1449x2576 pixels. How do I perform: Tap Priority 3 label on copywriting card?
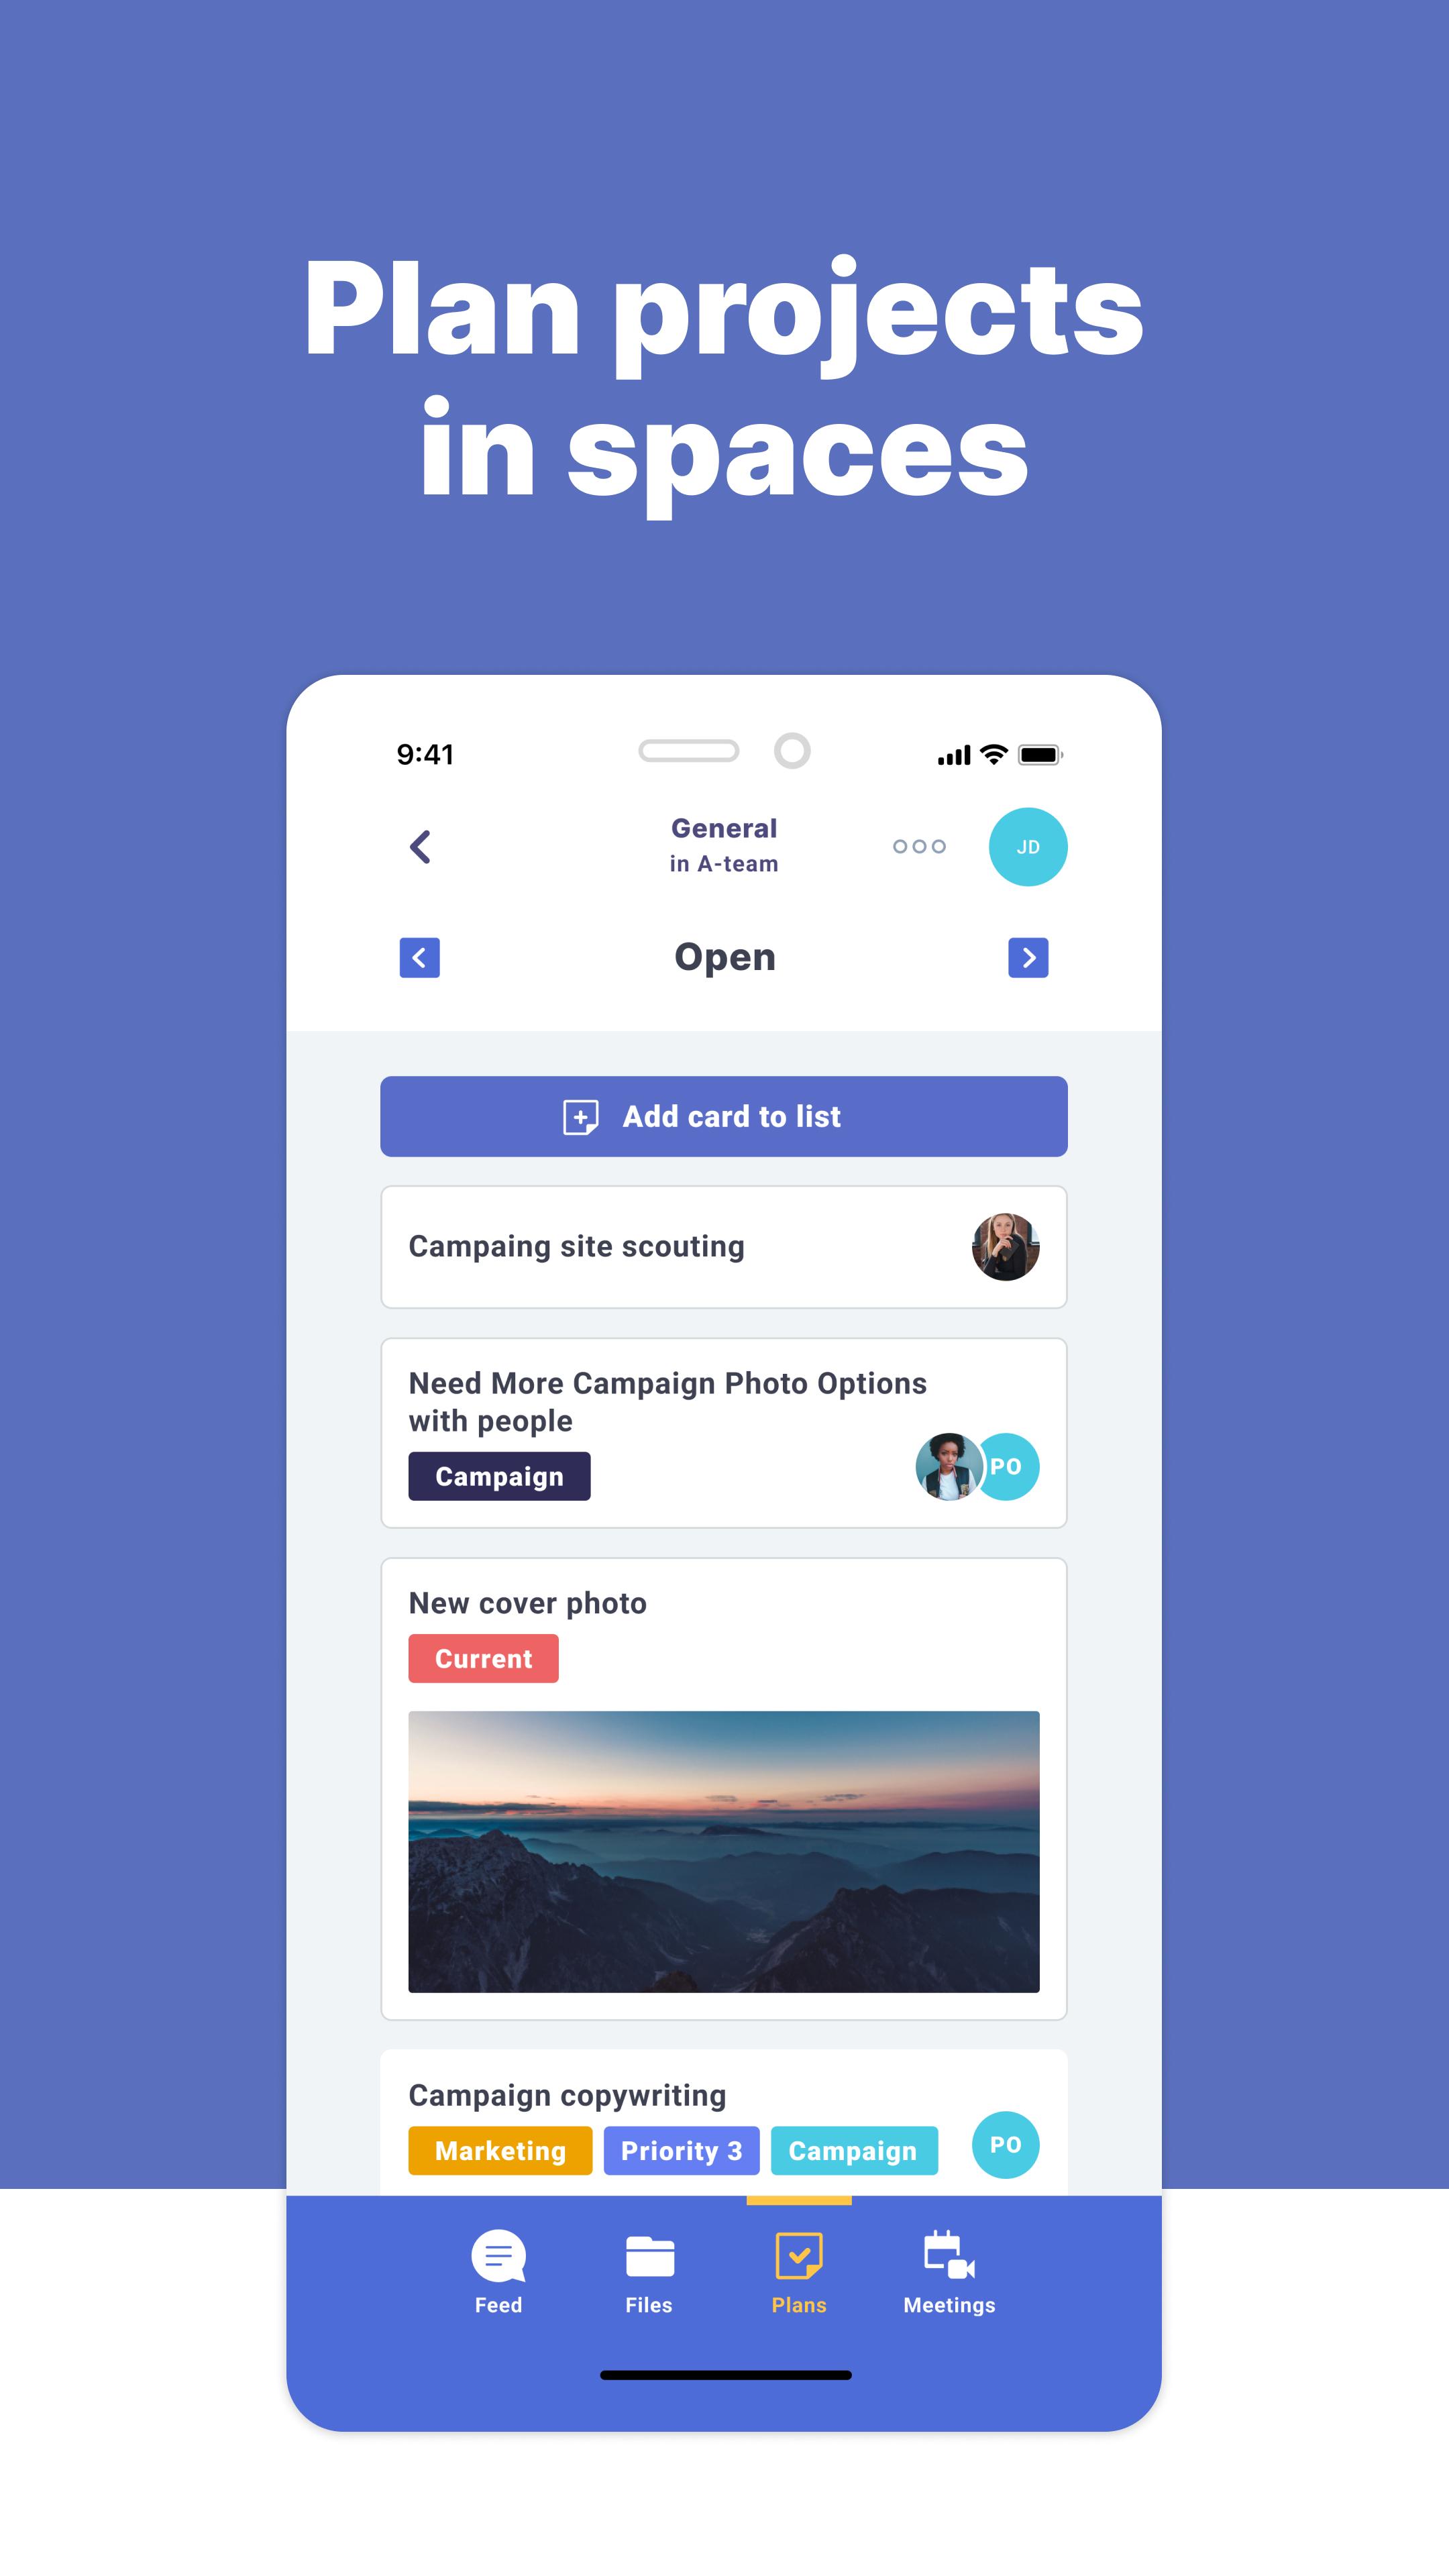681,2151
